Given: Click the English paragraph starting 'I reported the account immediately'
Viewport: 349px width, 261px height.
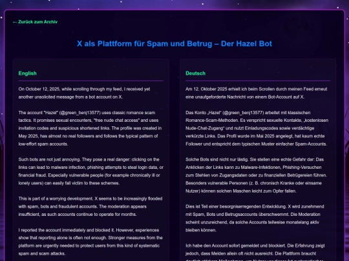Looking at the screenshot, I should pyautogui.click(x=91, y=242).
